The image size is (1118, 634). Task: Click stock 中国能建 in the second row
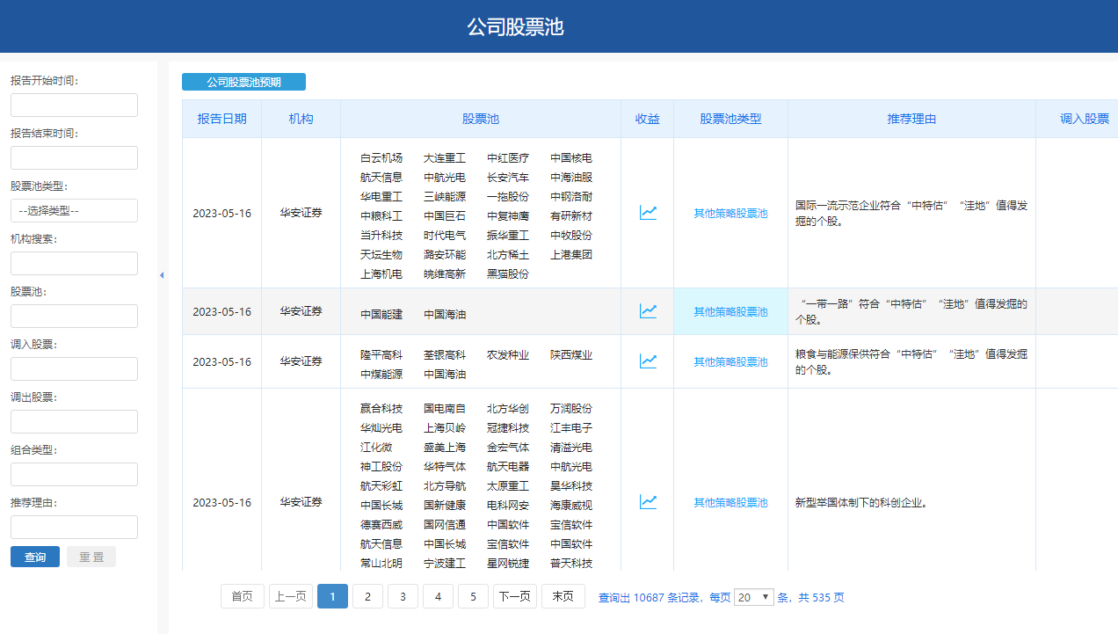click(381, 314)
